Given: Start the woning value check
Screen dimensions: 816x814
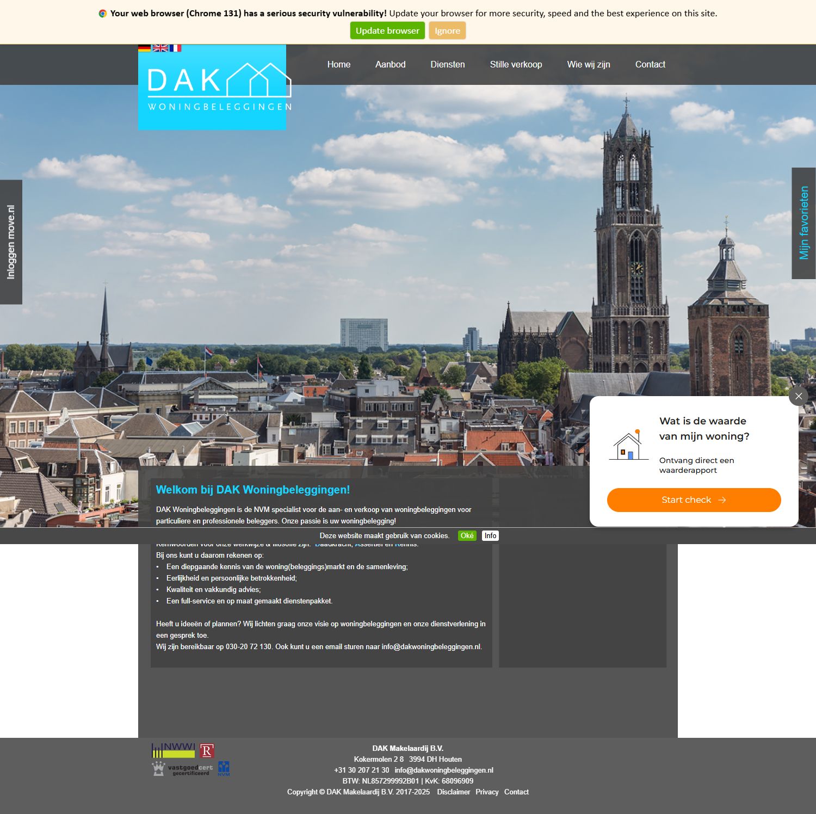Looking at the screenshot, I should pos(694,499).
